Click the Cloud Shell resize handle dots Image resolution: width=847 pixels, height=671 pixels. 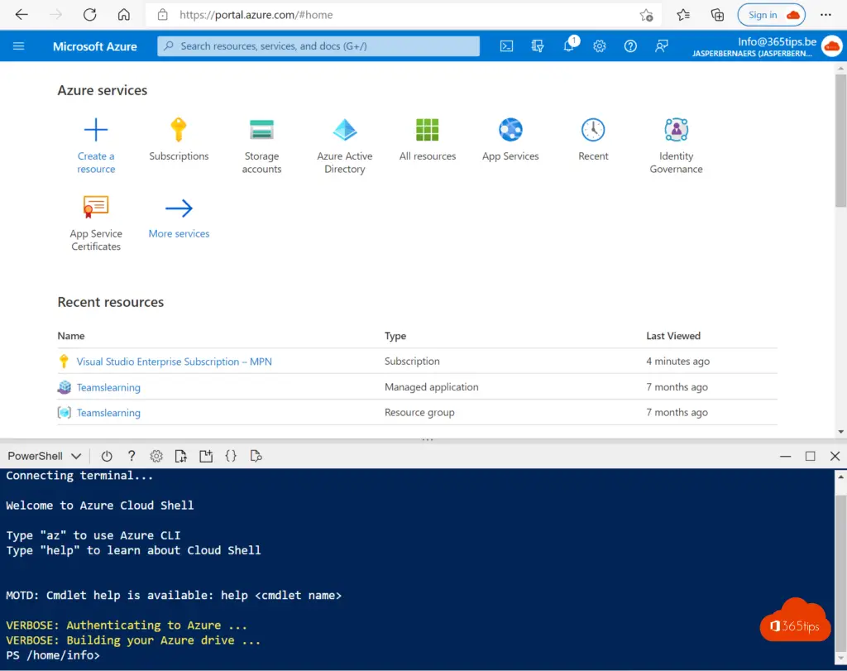coord(428,440)
